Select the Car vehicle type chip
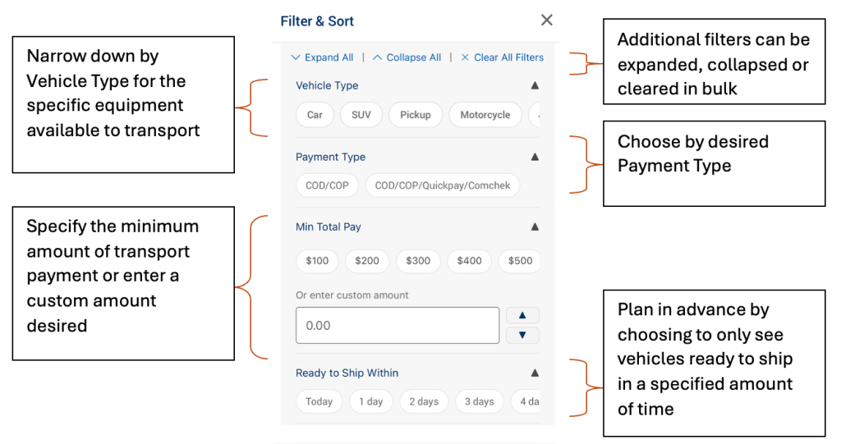The width and height of the screenshot is (841, 444). (315, 115)
